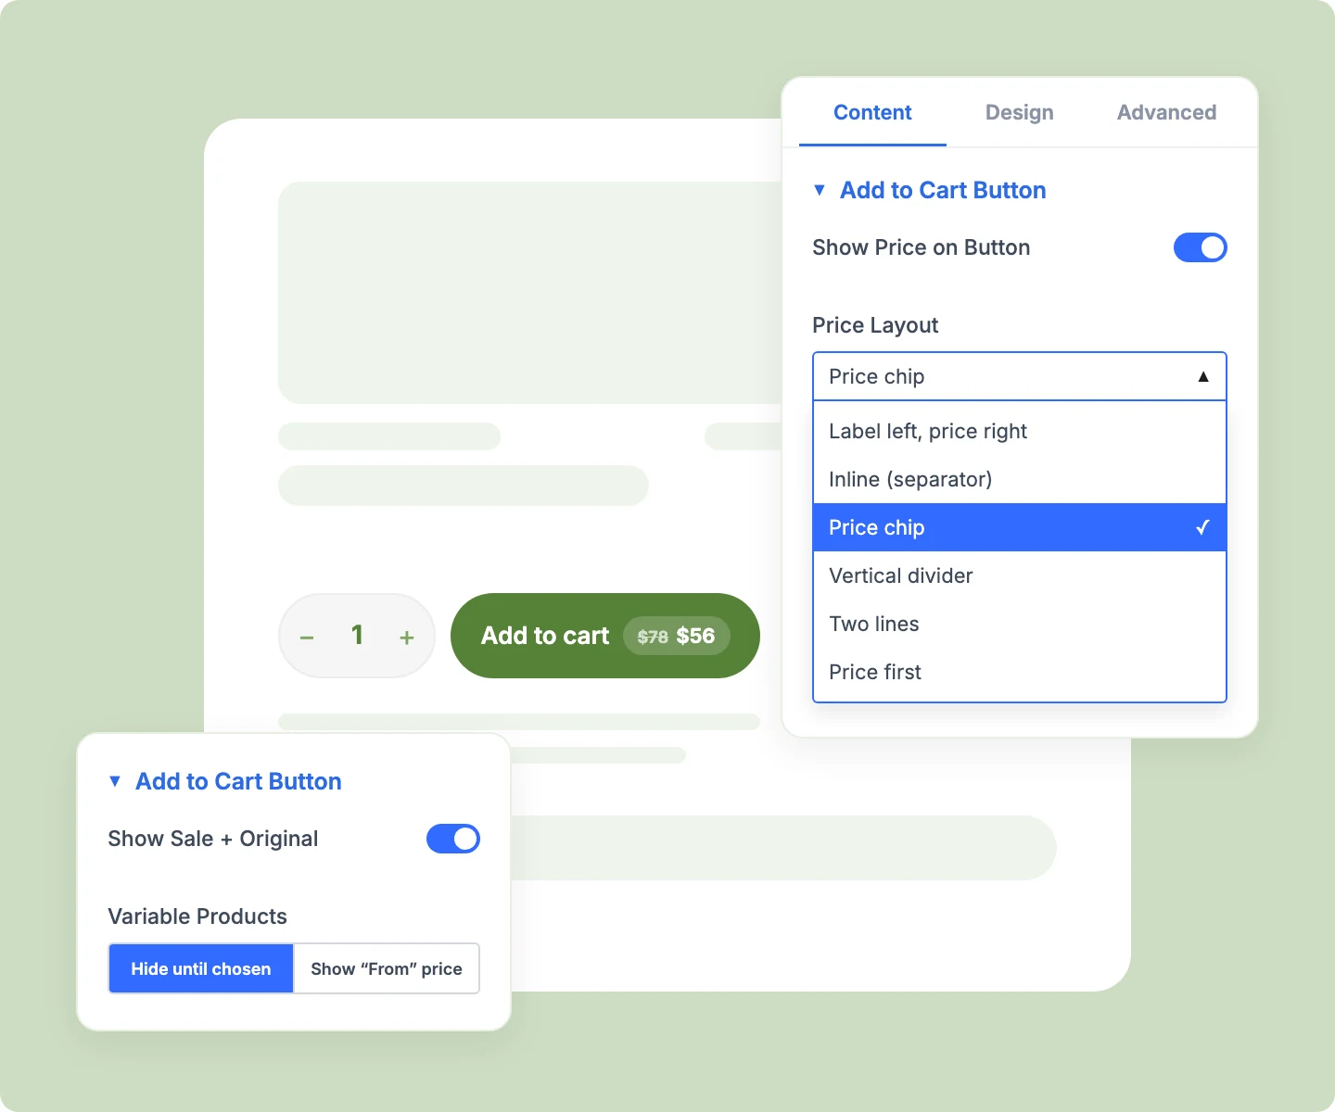Collapse Add to Cart Button section in right panel
Image resolution: width=1335 pixels, height=1112 pixels.
[930, 190]
